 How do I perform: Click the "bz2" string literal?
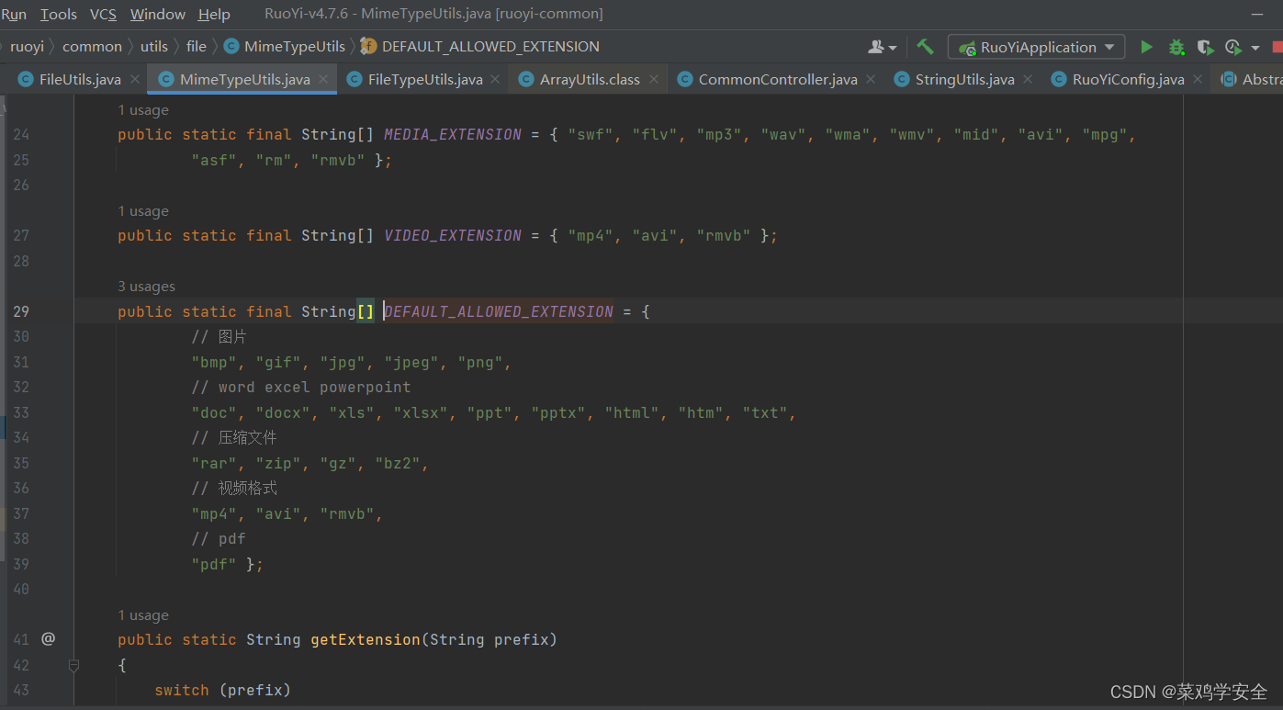click(x=398, y=463)
